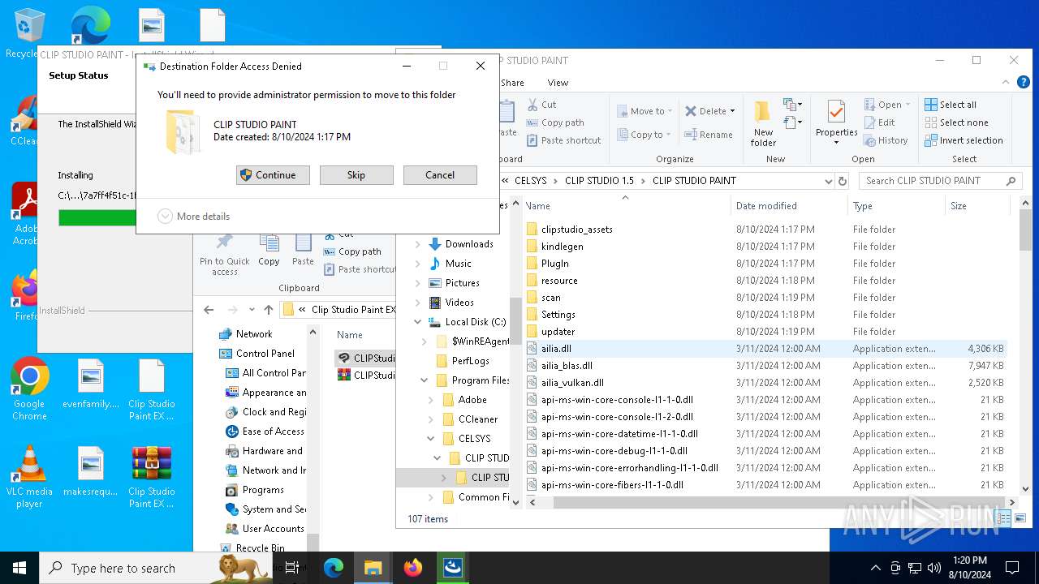Collapse the ribbon with the chevron
1039x584 pixels.
tap(1007, 82)
